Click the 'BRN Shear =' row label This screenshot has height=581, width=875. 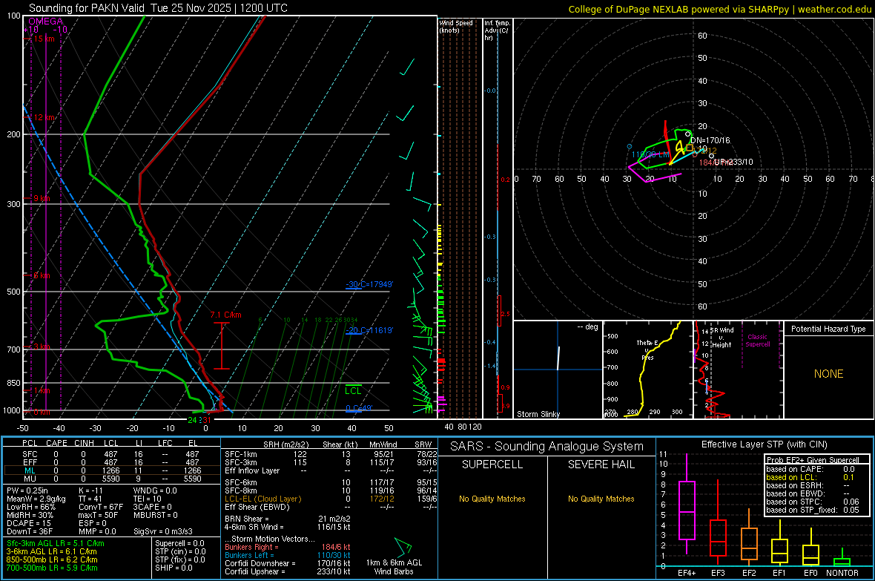[x=247, y=519]
